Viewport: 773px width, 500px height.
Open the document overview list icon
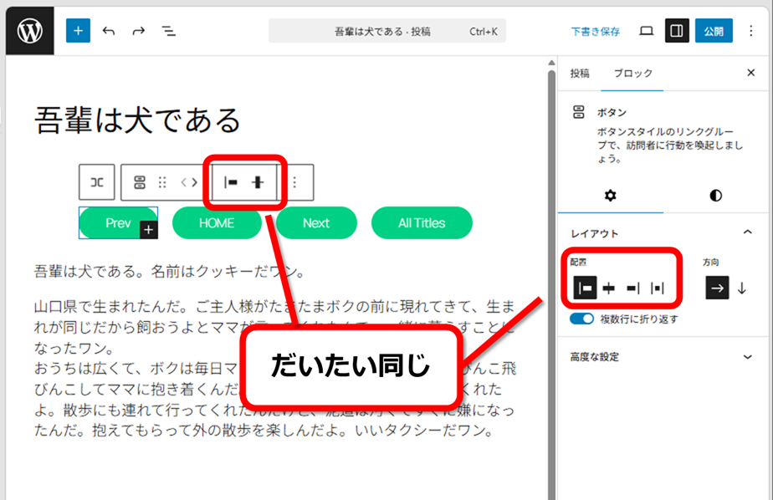(169, 31)
